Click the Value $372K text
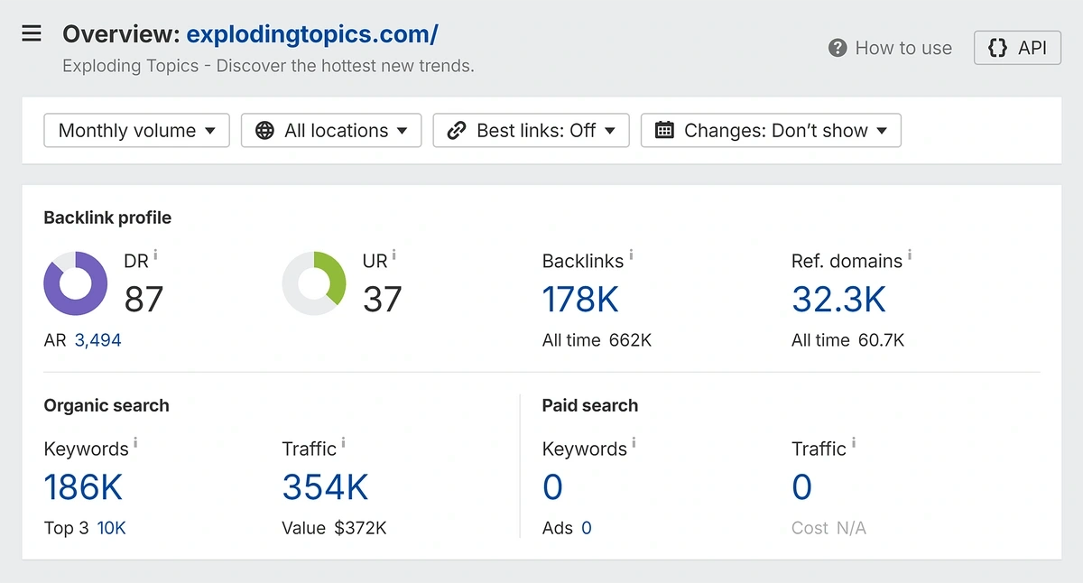This screenshot has width=1083, height=583. [x=334, y=528]
